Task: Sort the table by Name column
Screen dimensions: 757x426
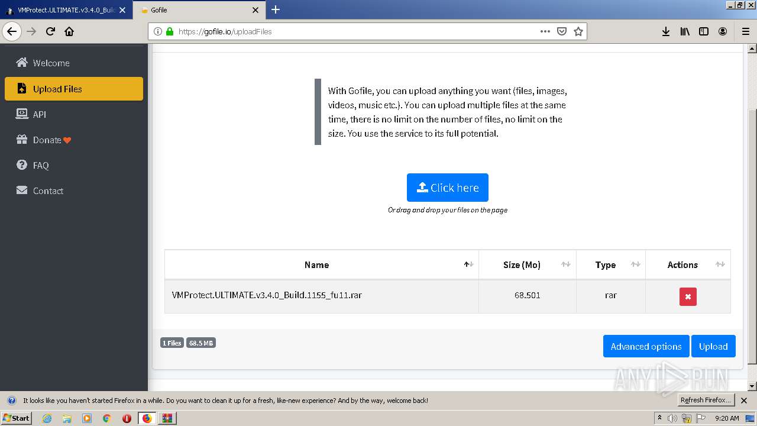Action: (322, 264)
